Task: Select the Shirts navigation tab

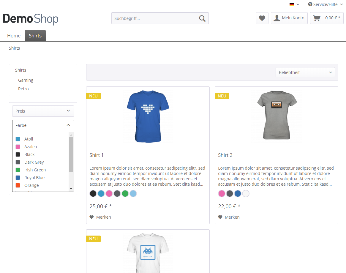Action: [x=35, y=36]
